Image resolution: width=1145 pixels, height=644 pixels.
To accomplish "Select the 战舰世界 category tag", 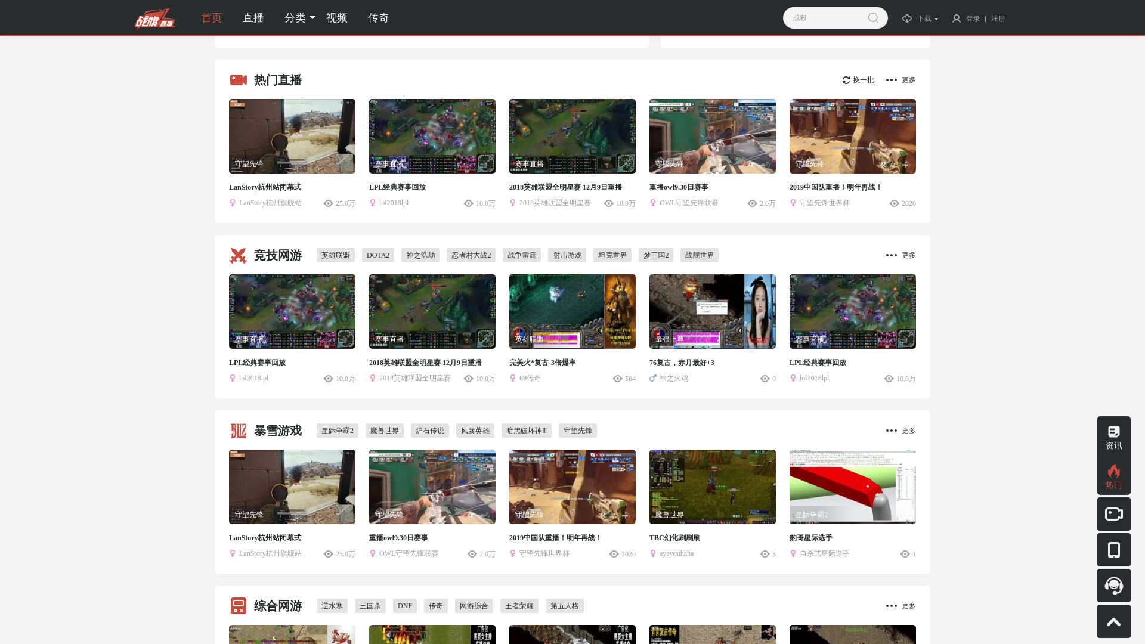I will click(700, 255).
